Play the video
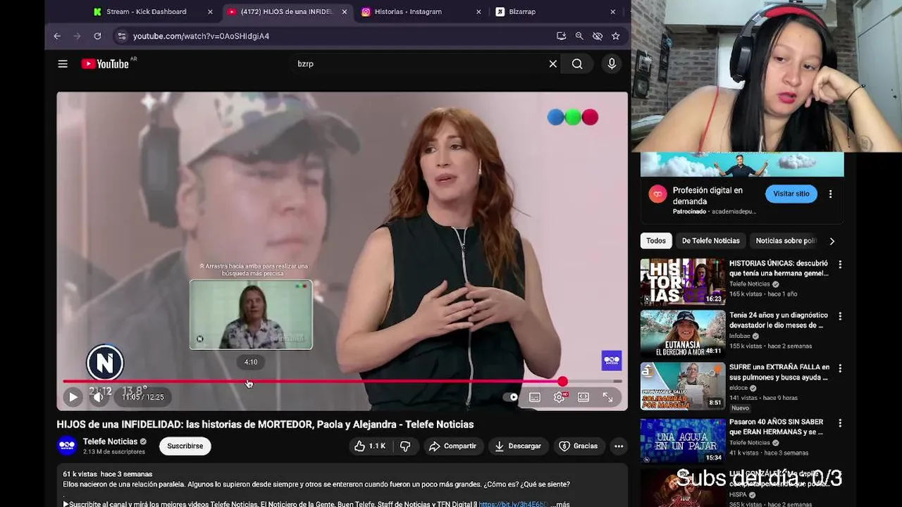This screenshot has width=902, height=507. [x=73, y=397]
